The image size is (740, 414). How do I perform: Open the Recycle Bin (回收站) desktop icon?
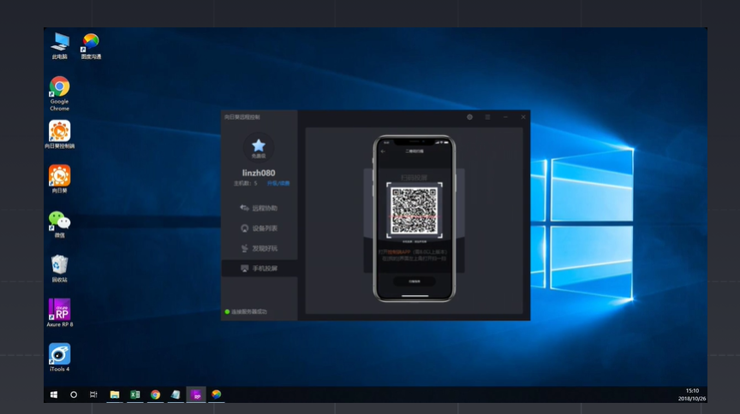(x=59, y=269)
